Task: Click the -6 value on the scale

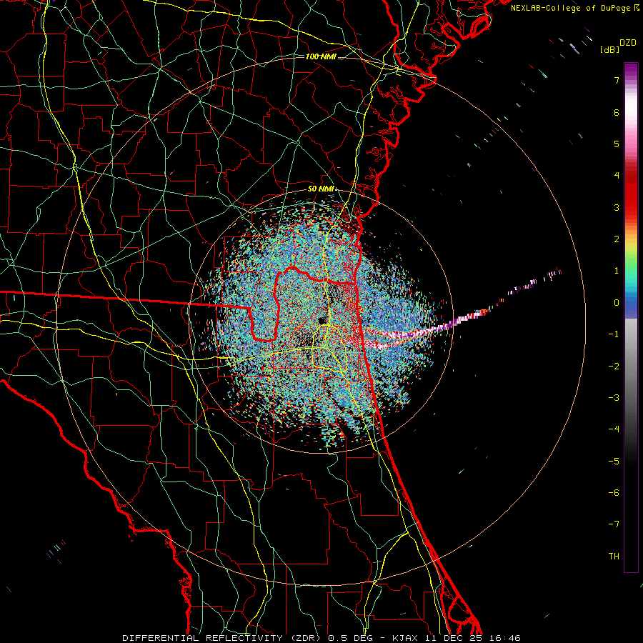Action: (614, 493)
